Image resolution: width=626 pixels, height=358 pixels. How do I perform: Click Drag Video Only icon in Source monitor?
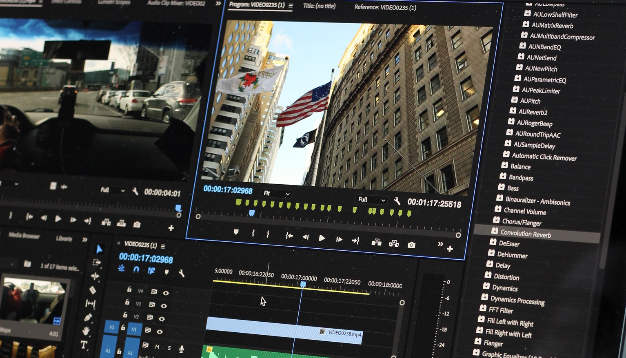point(53,186)
